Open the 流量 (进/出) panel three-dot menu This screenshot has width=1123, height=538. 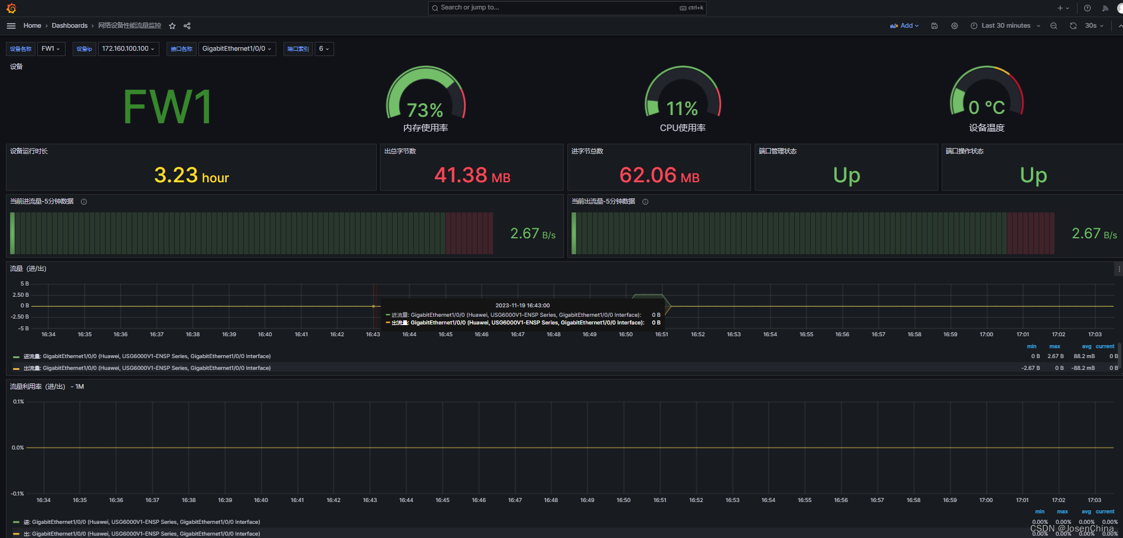1118,269
